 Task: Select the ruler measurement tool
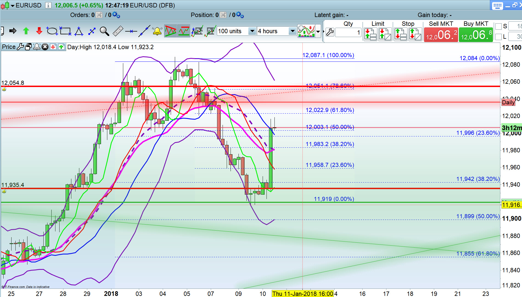(118, 31)
